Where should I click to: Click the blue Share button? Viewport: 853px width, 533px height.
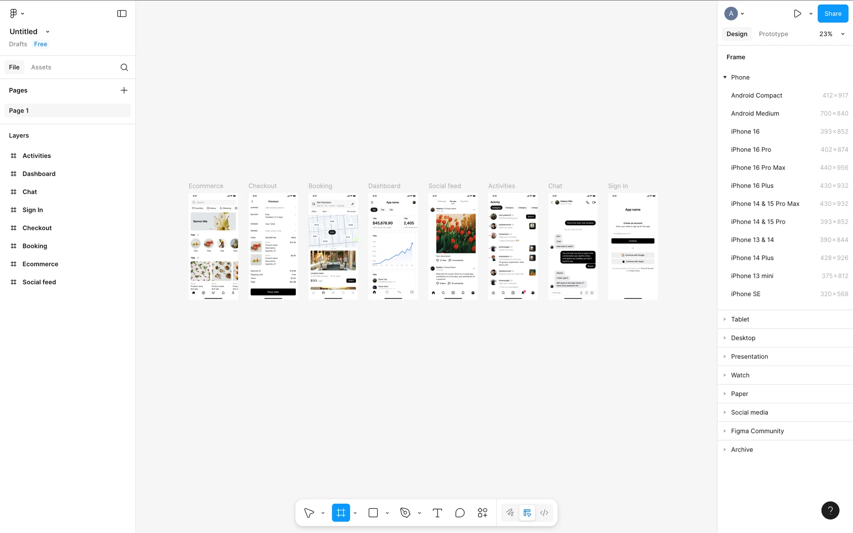point(833,13)
